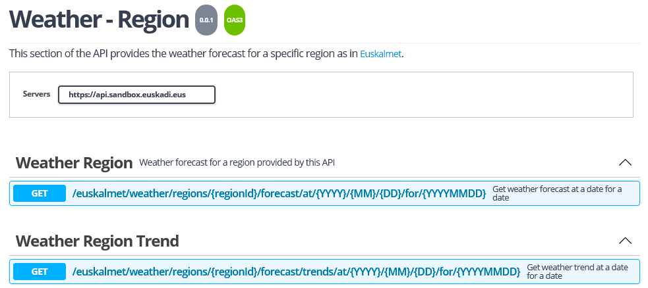
Task: Open the Servers dropdown showing api.sandbox.euskadi.eus
Action: (136, 95)
